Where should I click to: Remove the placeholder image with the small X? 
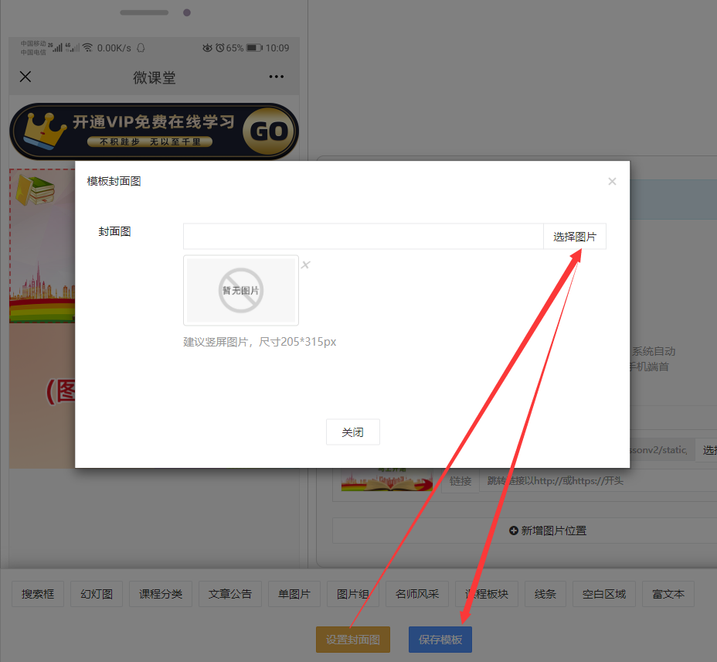305,264
